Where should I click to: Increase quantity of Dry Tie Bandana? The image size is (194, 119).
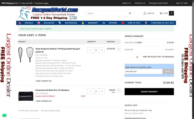[102, 91]
